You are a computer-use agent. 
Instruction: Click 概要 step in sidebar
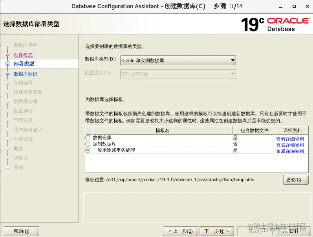tap(18, 149)
